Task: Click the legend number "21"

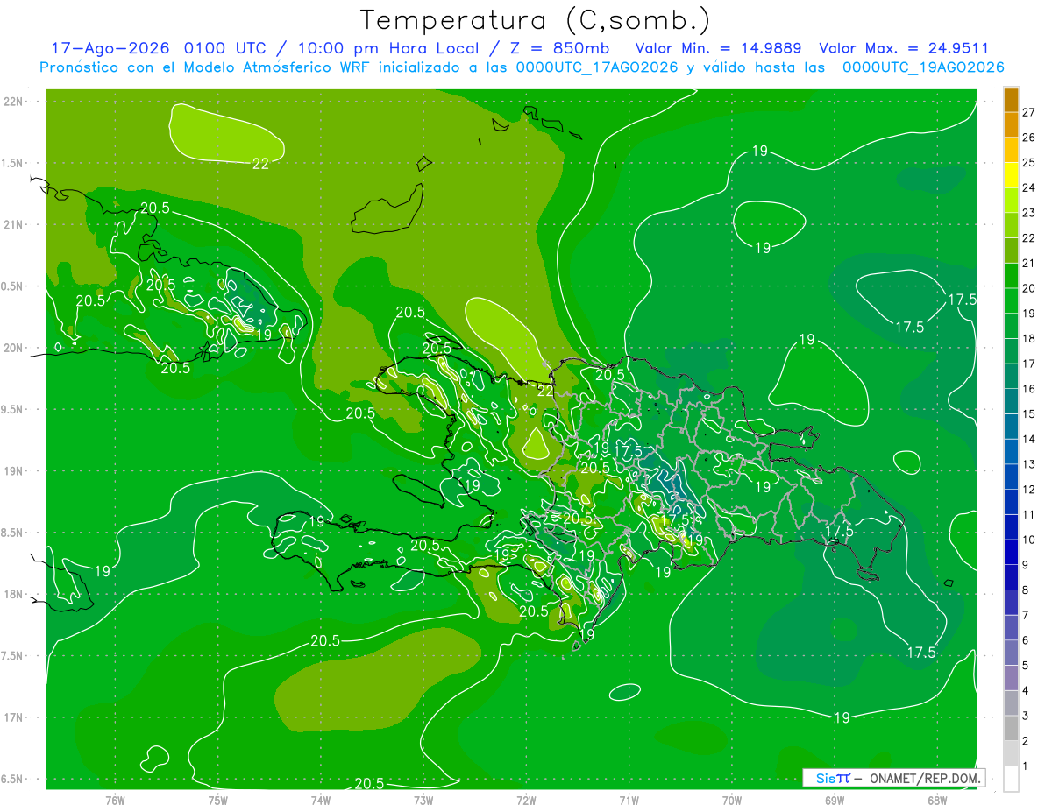Action: pos(1029,263)
